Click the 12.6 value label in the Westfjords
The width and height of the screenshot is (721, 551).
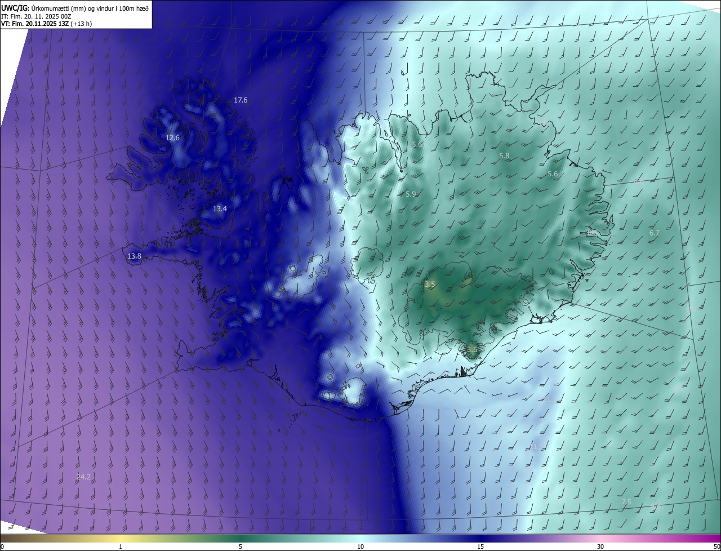172,138
